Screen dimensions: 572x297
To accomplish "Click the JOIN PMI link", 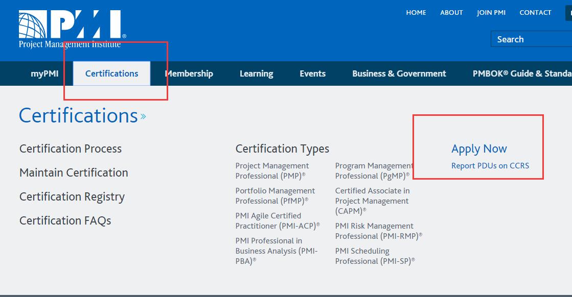I will coord(491,13).
